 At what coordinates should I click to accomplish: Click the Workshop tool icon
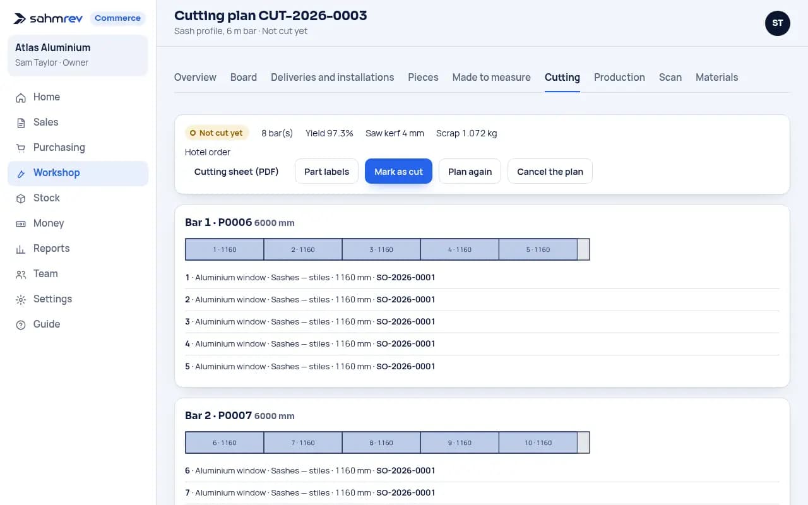coord(21,173)
